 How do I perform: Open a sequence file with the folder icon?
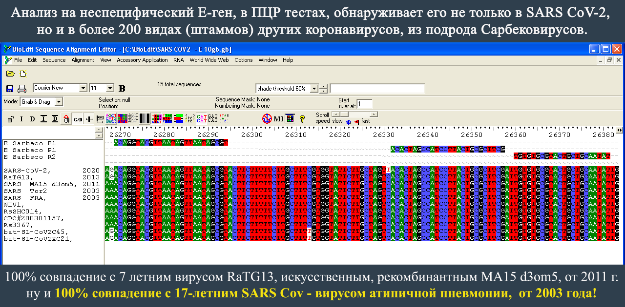[11, 73]
